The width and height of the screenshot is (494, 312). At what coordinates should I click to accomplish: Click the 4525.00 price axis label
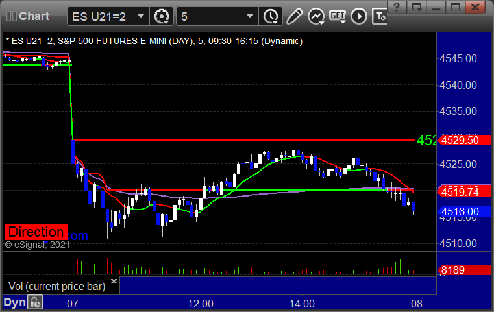[458, 164]
